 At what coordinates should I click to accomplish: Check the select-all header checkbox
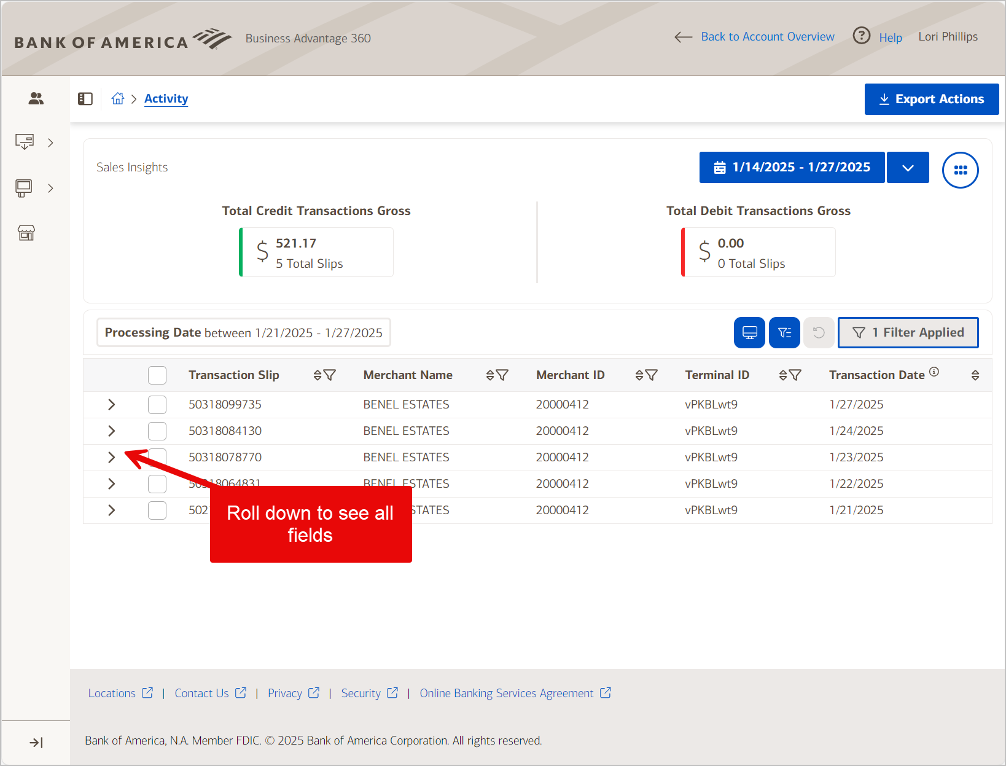[x=157, y=375]
